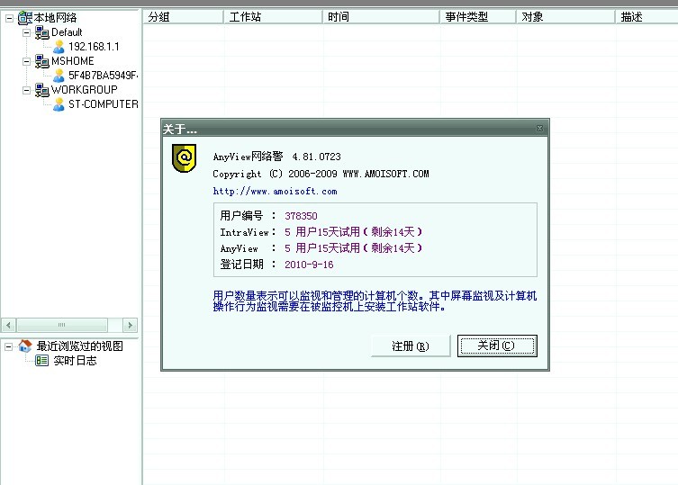Click the MSHOME group computer icon
678x485 pixels.
[x=42, y=61]
